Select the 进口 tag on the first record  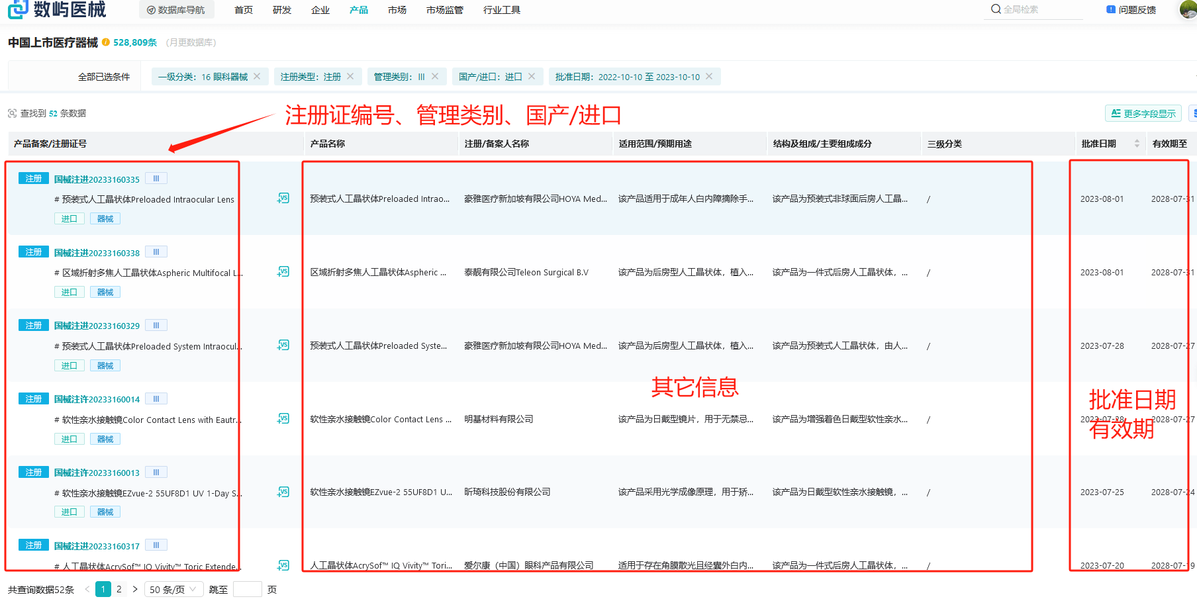pos(69,218)
